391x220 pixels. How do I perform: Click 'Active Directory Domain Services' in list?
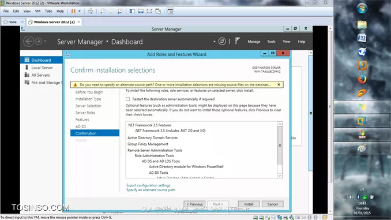pyautogui.click(x=152, y=137)
